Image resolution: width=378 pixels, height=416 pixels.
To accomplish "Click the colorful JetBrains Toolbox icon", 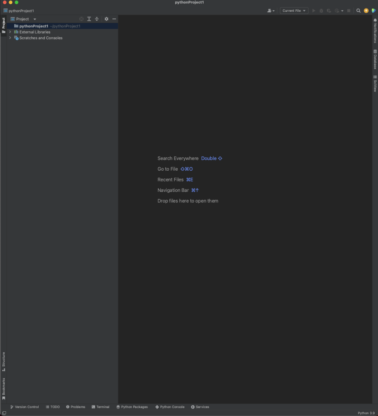I will (374, 10).
